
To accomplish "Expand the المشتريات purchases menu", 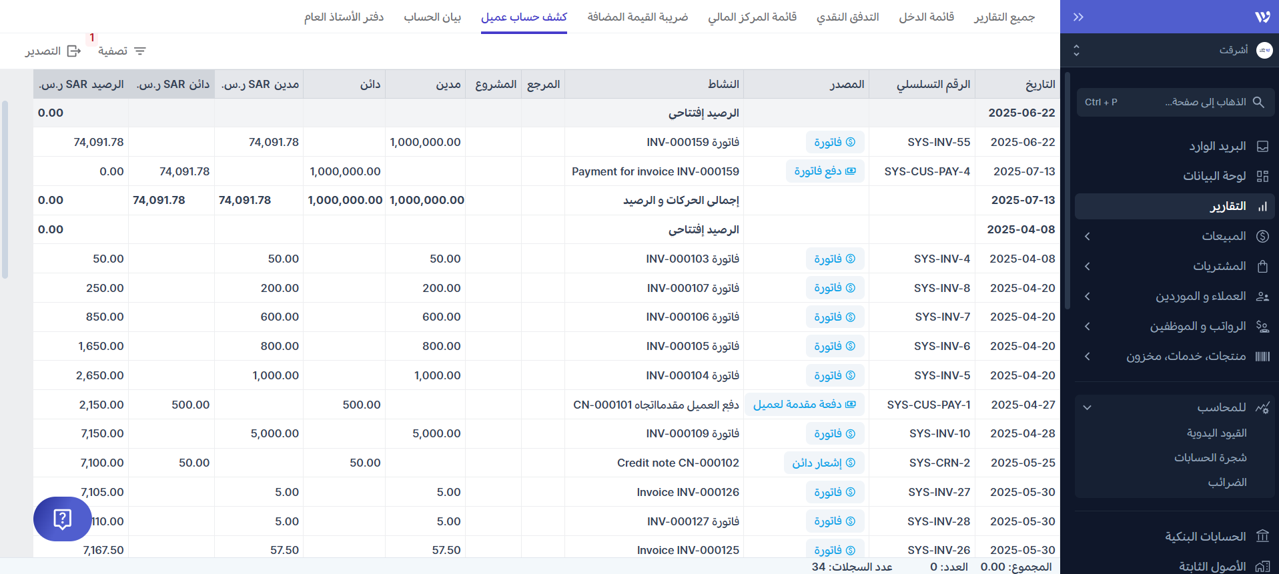I will [1088, 267].
